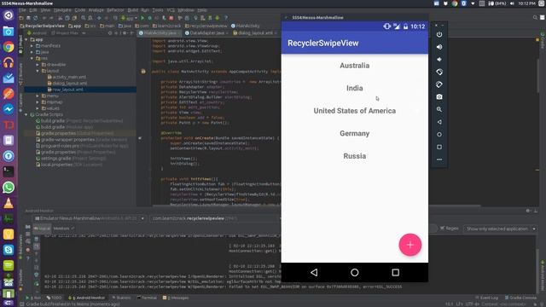Open the TODO tool window button
The image size is (546, 307).
(x=54, y=298)
